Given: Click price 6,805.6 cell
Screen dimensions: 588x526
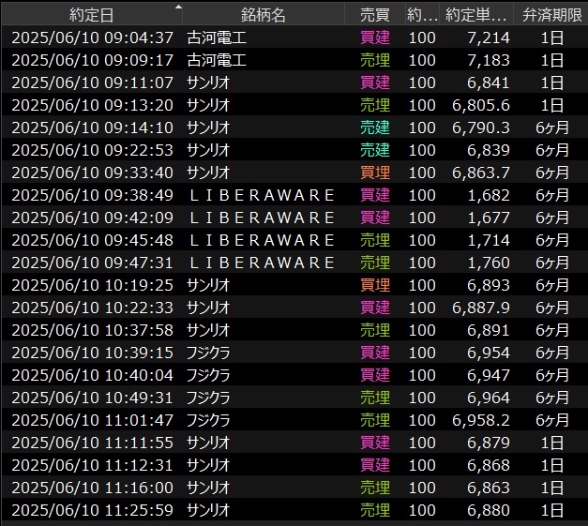Looking at the screenshot, I should pyautogui.click(x=481, y=105).
